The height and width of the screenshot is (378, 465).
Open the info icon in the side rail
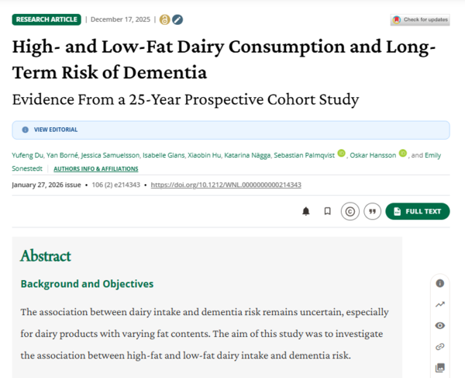tap(440, 283)
